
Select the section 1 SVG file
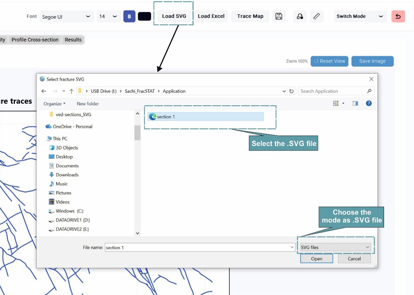(206, 117)
